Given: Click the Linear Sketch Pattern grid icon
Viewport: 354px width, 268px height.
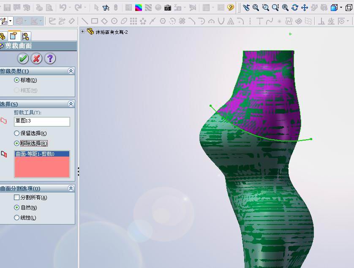Looking at the screenshot, I should [x=133, y=21].
